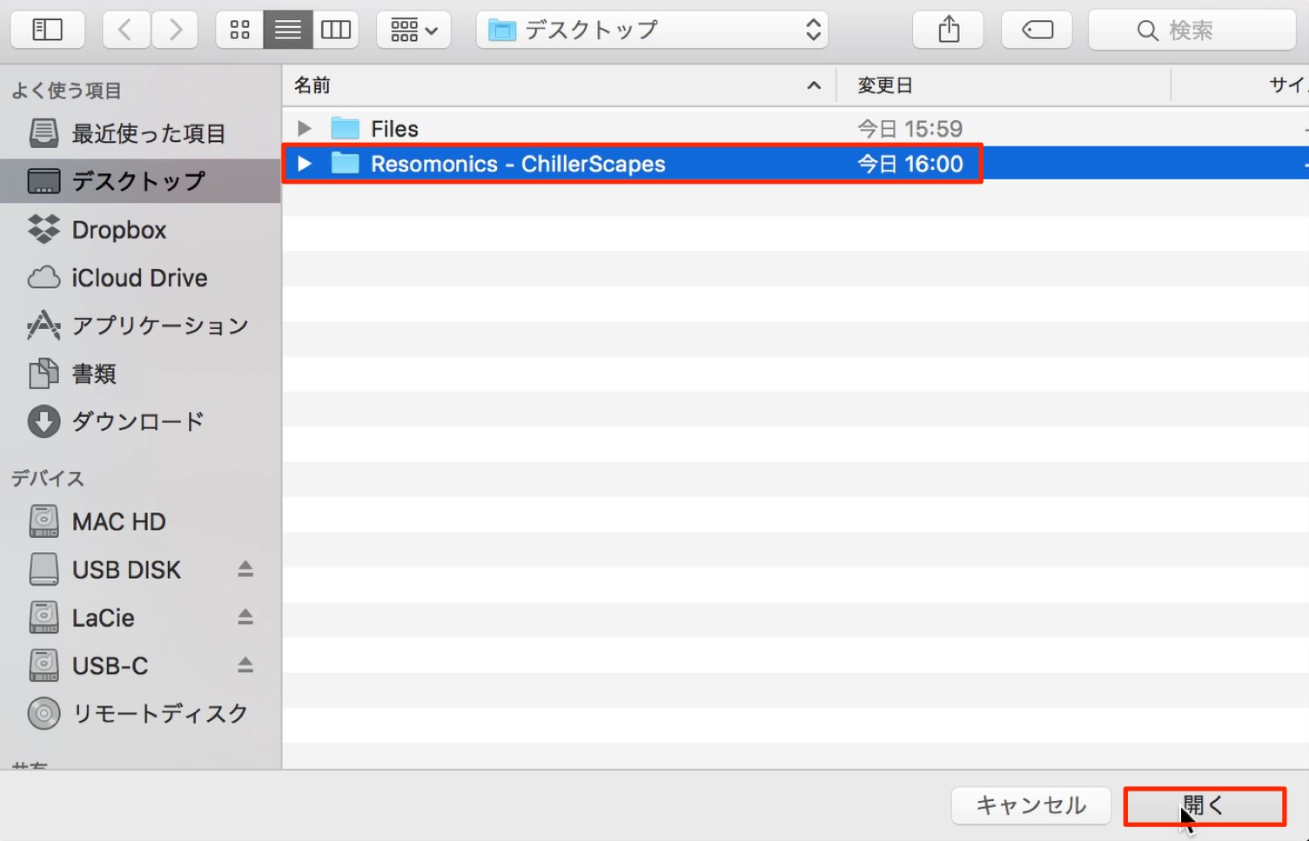Sort by 名前 column header

[559, 85]
